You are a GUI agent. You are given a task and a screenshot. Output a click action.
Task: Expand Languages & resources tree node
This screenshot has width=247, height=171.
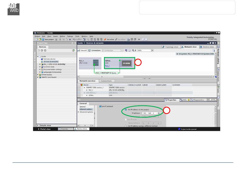(40, 72)
